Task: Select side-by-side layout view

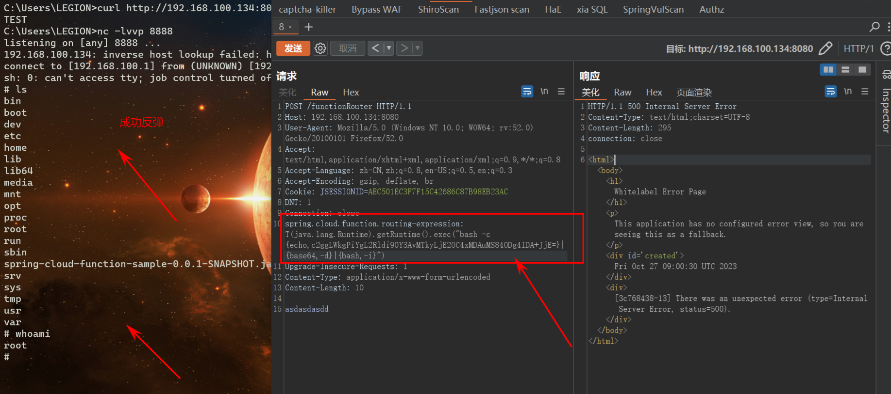Action: pos(828,70)
